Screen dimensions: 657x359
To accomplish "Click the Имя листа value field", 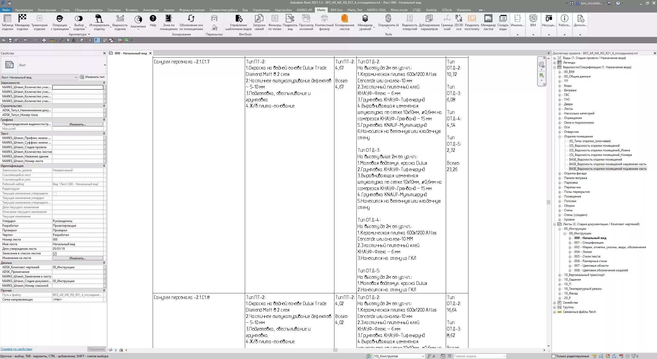I will [78, 244].
